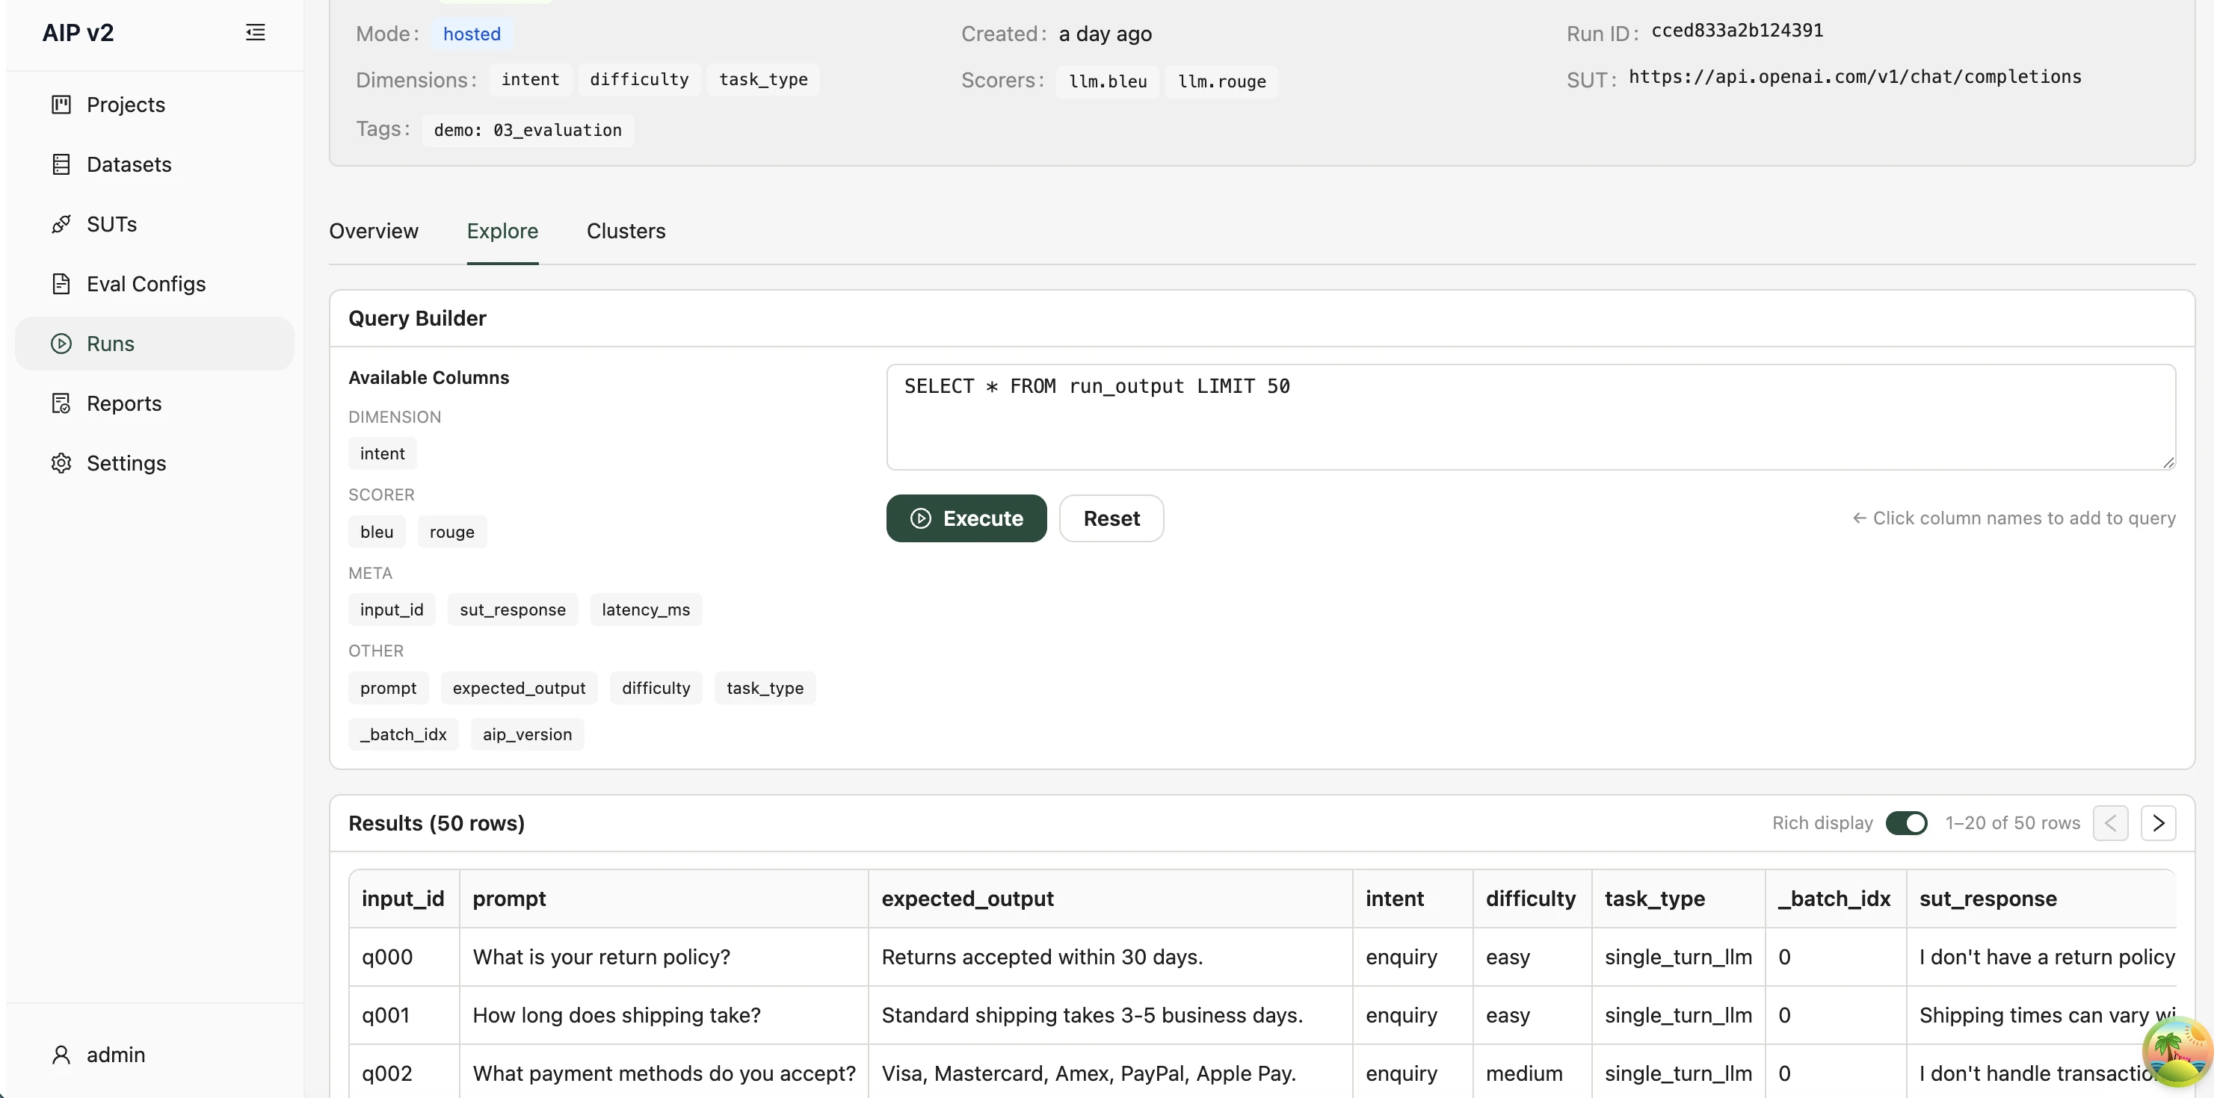The height and width of the screenshot is (1098, 2214).
Task: Open Datasets in the sidebar
Action: tap(155, 164)
